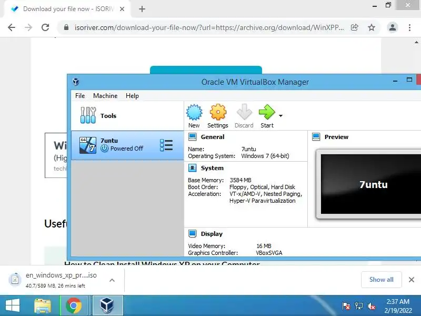Click the 7untu preview thumbnail

370,184
